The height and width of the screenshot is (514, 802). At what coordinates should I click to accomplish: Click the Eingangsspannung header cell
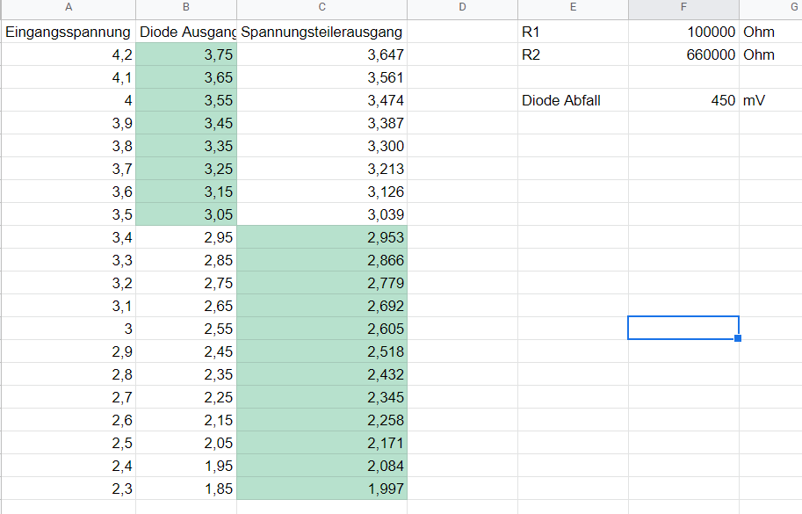click(69, 32)
